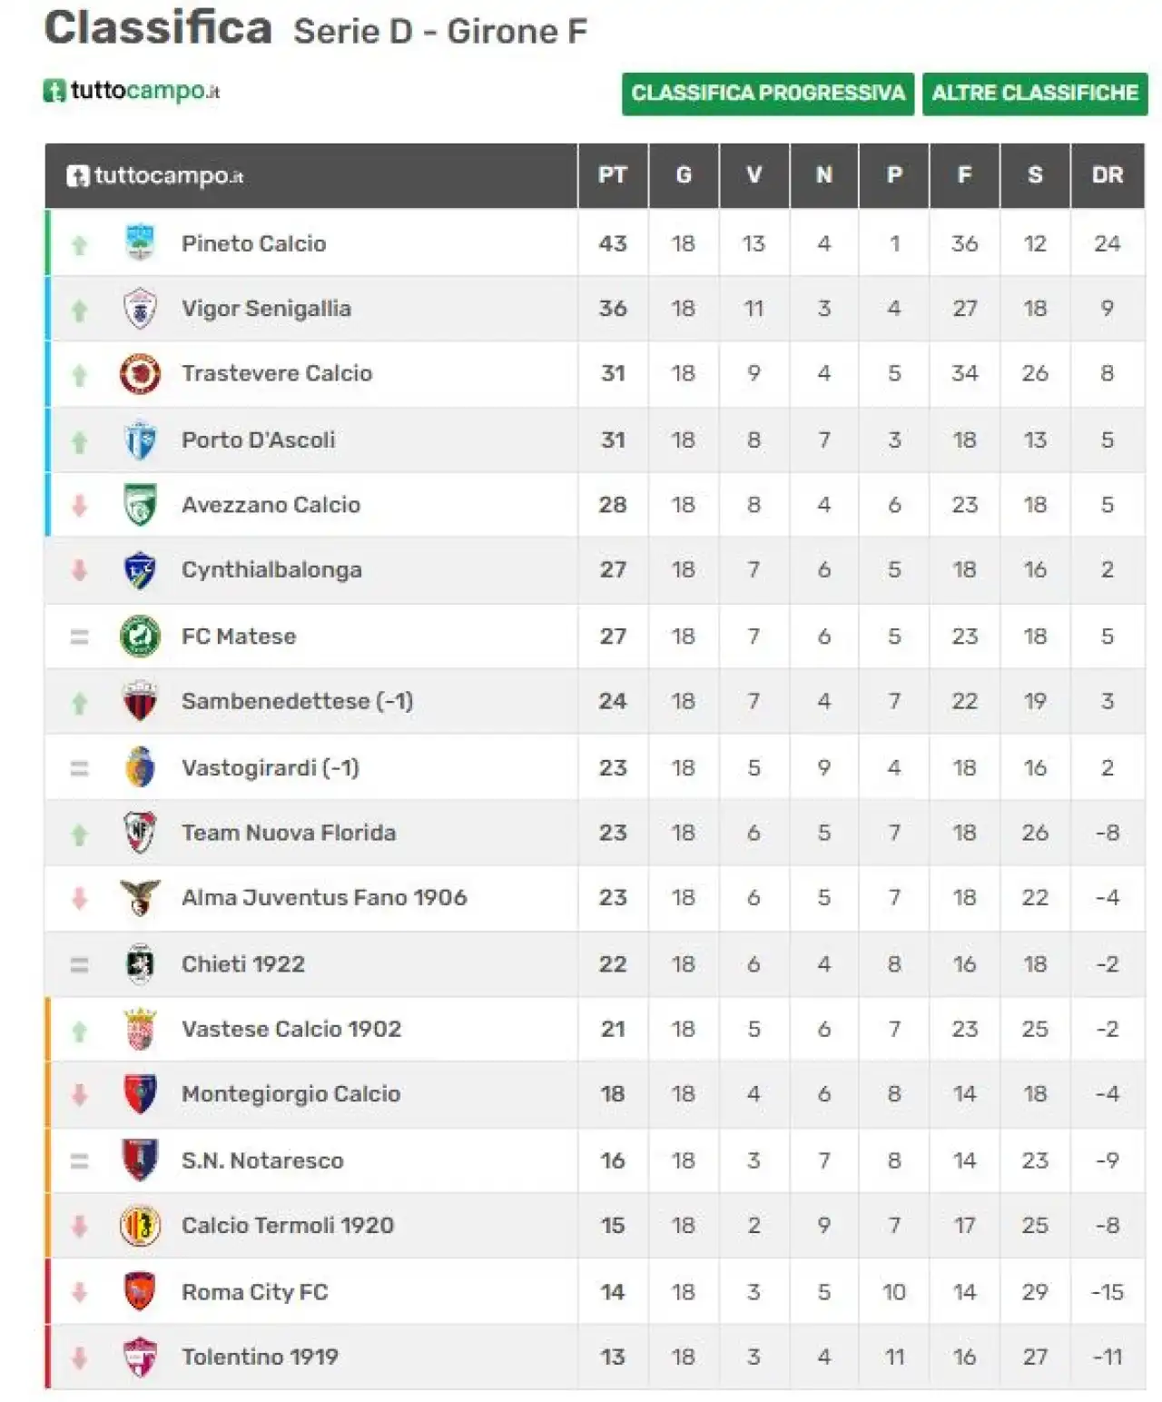This screenshot has height=1402, width=1162.
Task: Open the Cynthialbalonga team page
Action: tap(271, 569)
